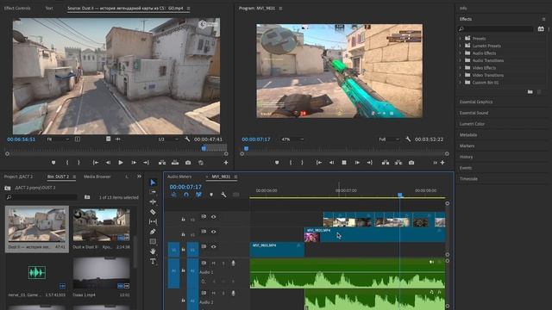Enable voice-over record on Audio 1
Image resolution: width=552 pixels, height=310 pixels.
233,263
